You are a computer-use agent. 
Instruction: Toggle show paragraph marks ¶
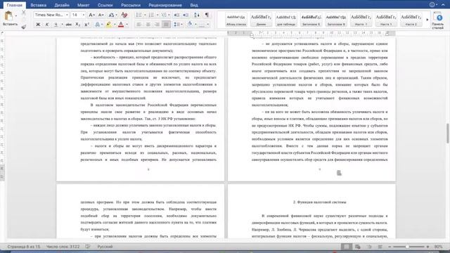(207, 15)
